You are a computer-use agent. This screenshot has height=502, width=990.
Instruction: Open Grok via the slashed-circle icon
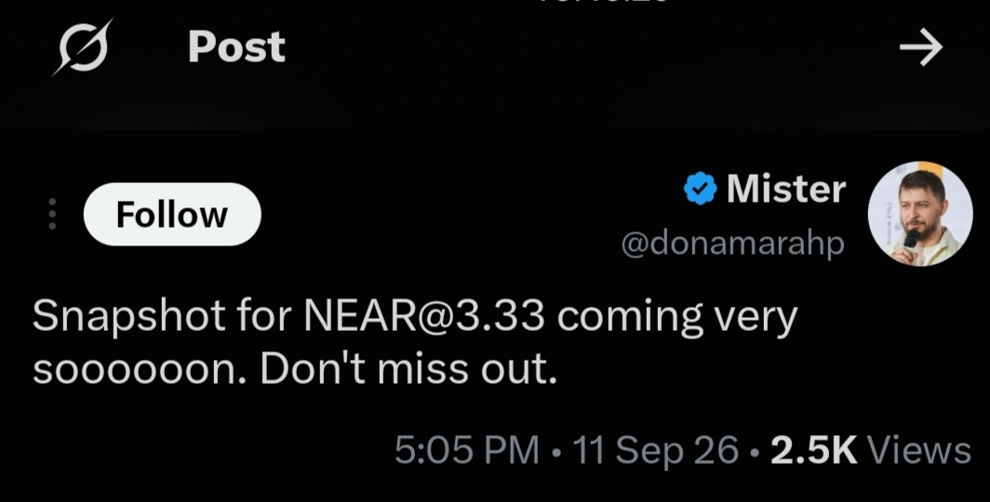pyautogui.click(x=83, y=46)
